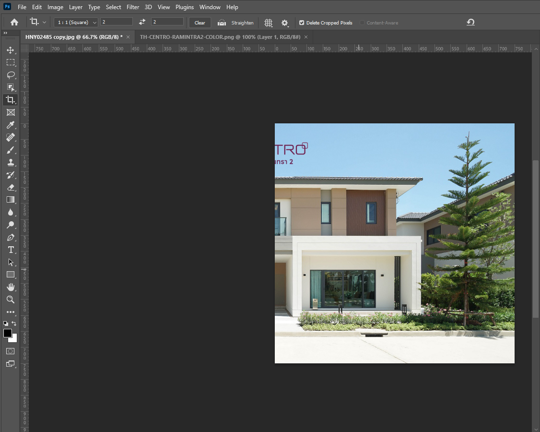Uncheck Delete Cropped Pixels checkbox

pyautogui.click(x=302, y=23)
